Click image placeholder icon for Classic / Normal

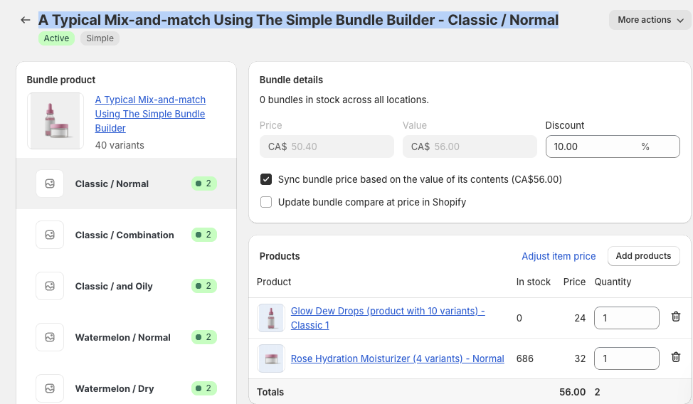click(50, 184)
